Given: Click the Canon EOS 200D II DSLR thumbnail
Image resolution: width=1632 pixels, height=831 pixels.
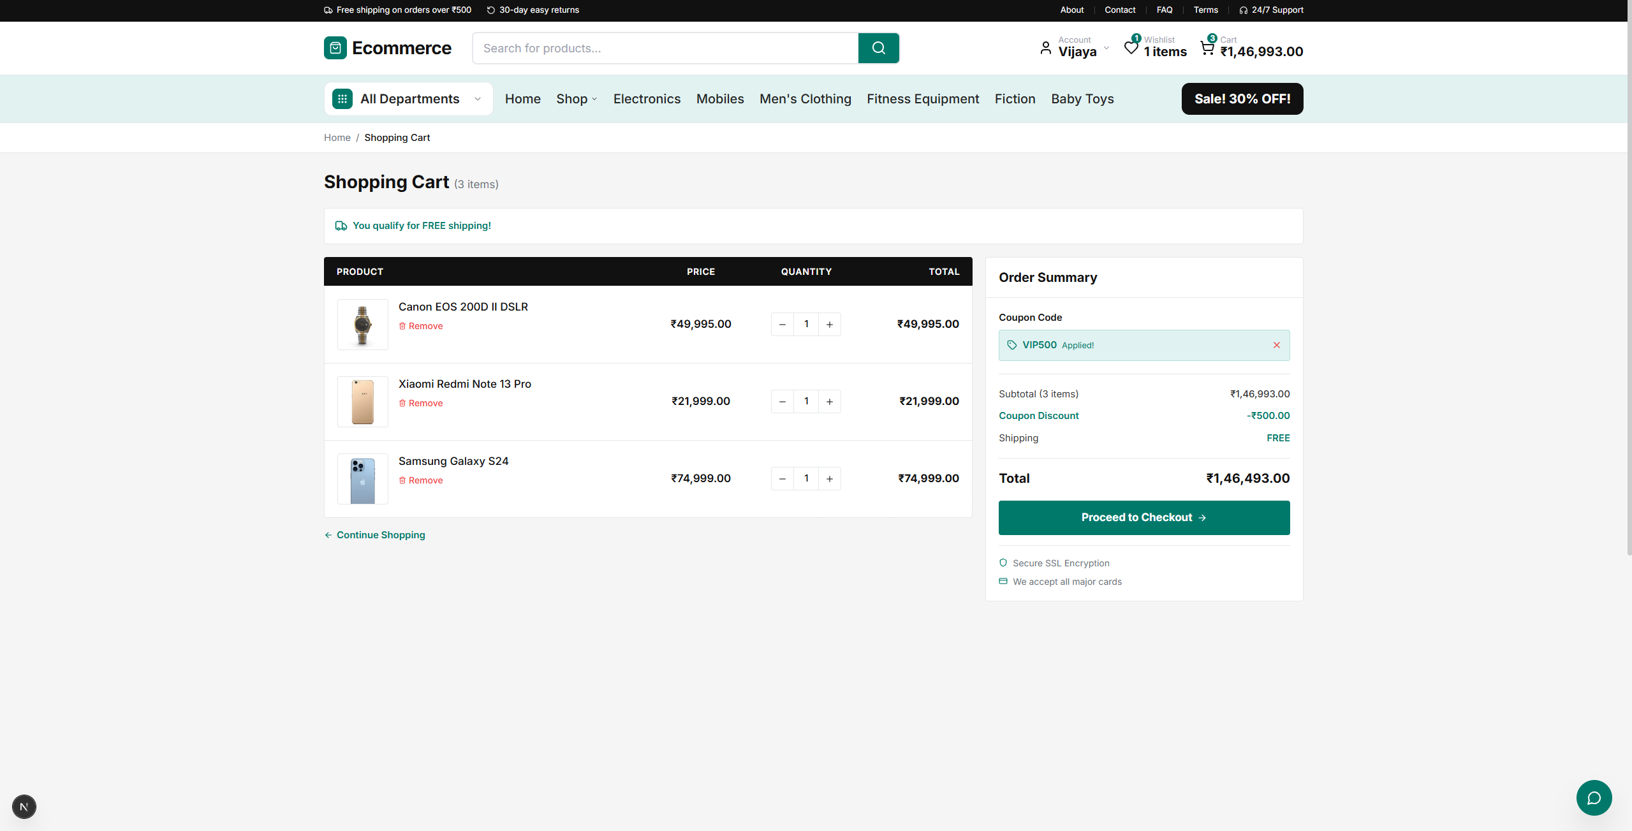Looking at the screenshot, I should coord(363,325).
